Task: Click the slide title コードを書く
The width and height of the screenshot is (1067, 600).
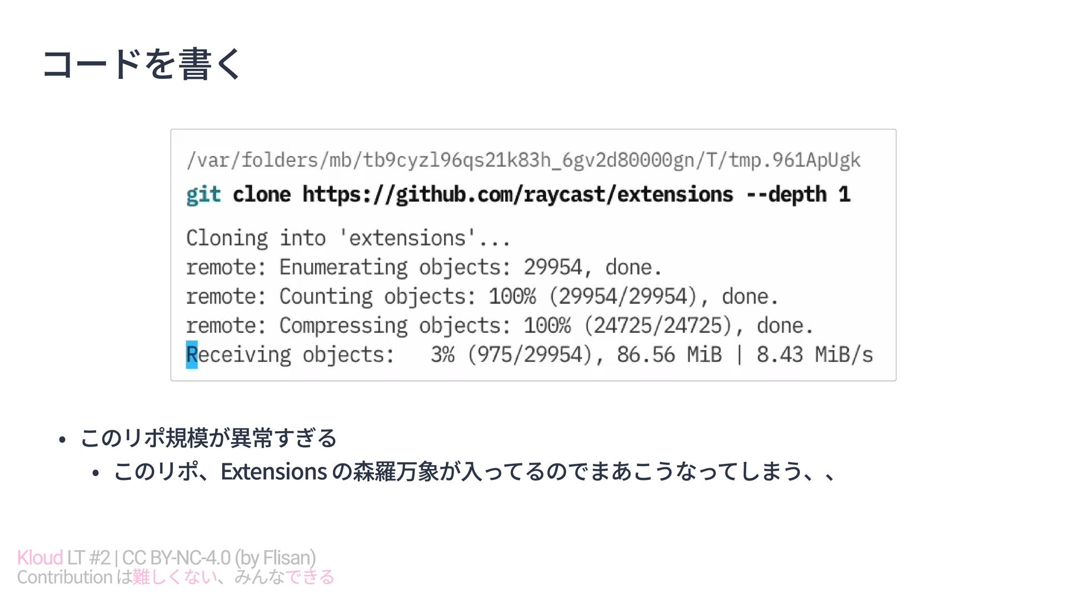Action: pyautogui.click(x=142, y=64)
